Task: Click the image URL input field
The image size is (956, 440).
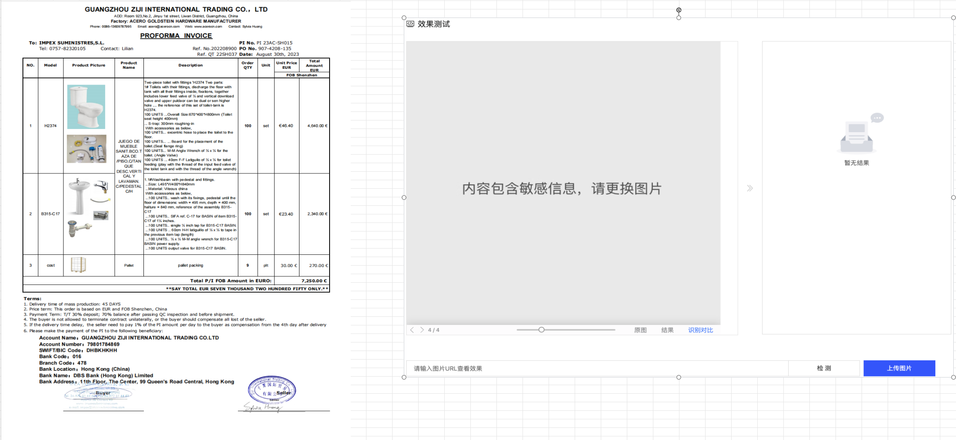Action: (597, 369)
